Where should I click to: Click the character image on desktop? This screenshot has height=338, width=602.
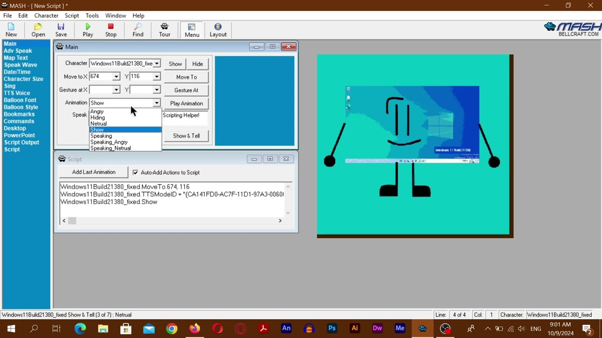[413, 144]
